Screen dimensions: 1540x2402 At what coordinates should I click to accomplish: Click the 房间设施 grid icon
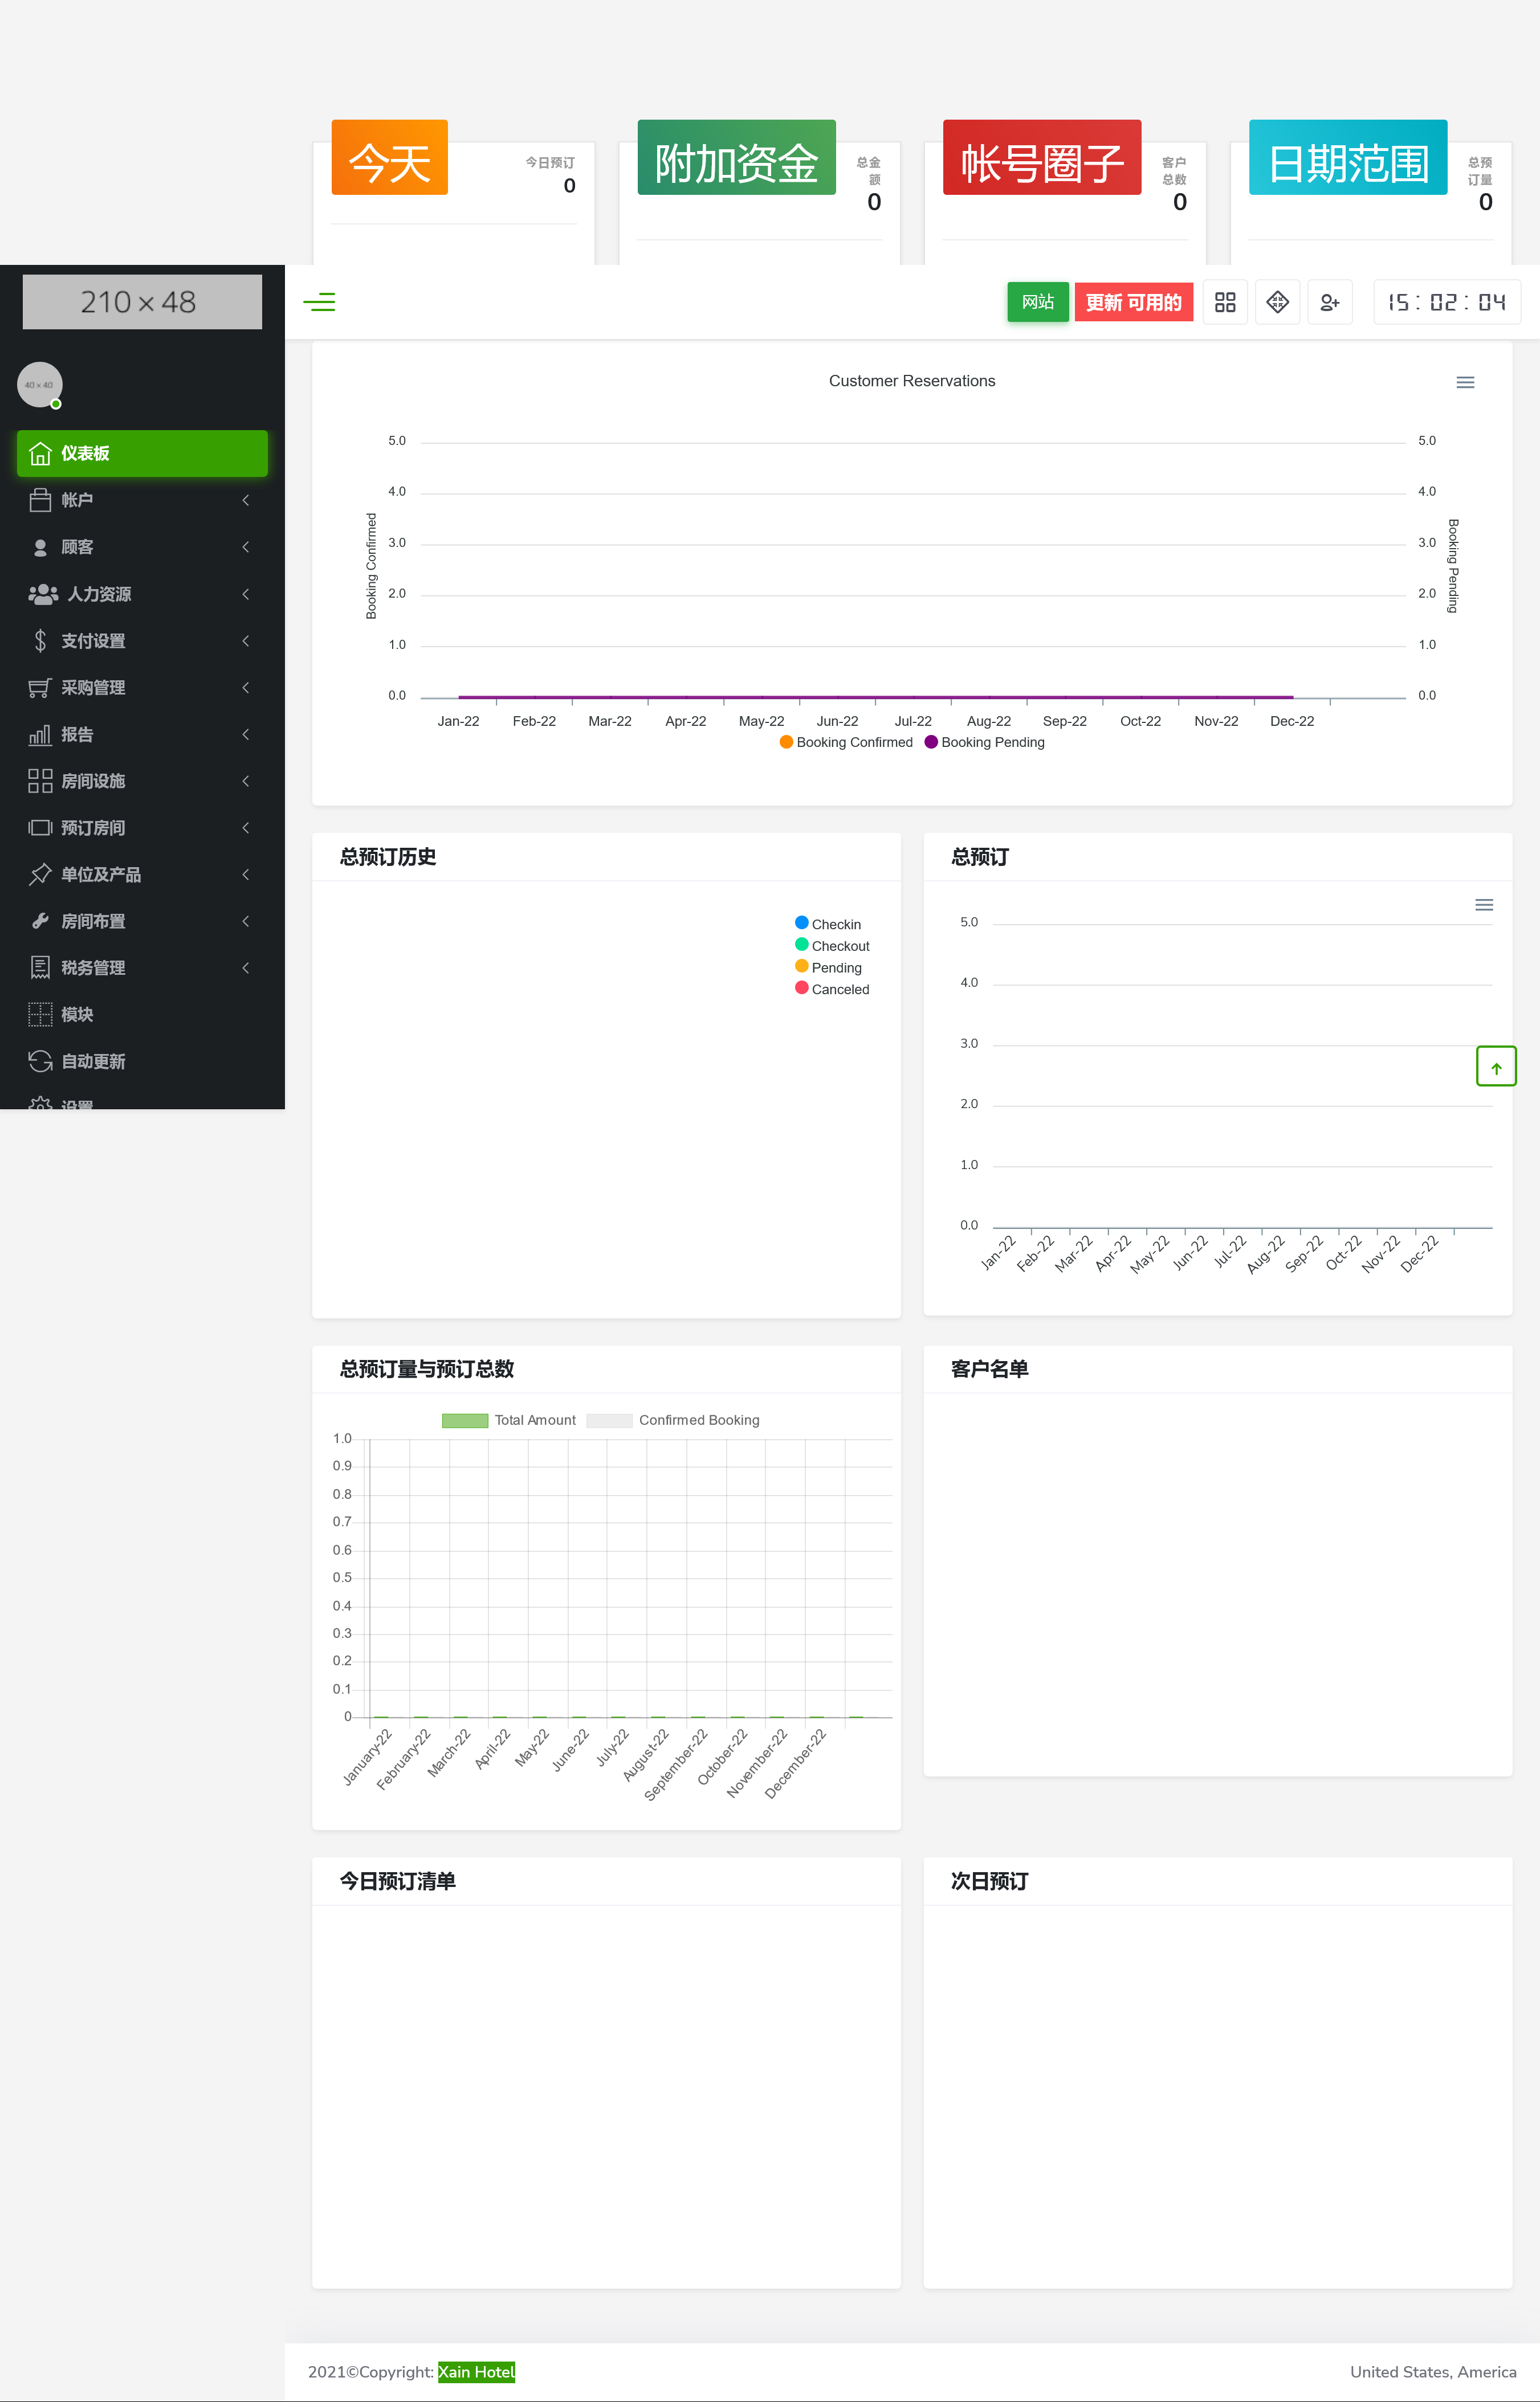tap(40, 781)
